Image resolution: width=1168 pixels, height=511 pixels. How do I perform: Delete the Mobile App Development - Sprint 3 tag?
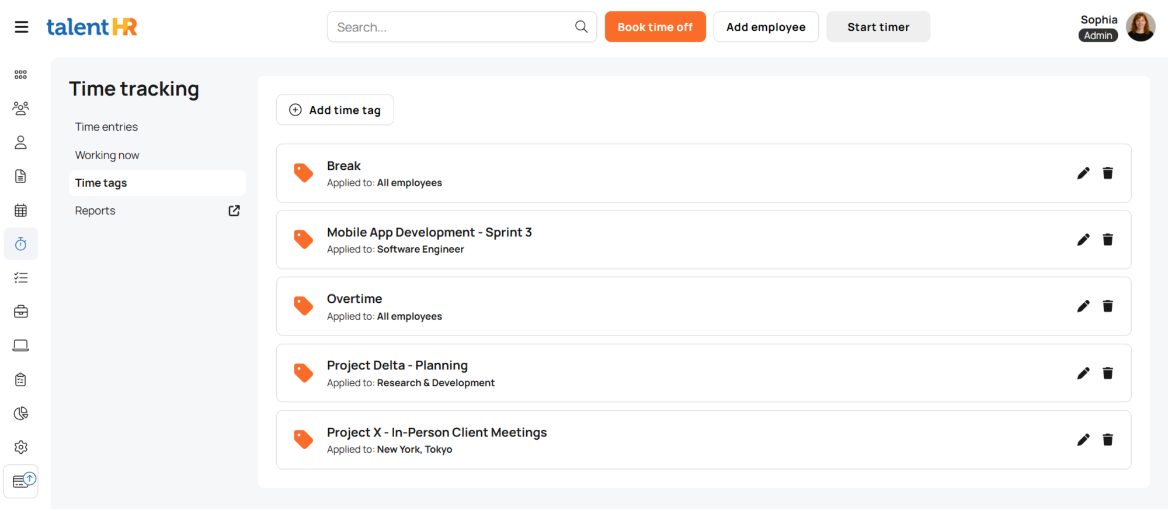1108,240
